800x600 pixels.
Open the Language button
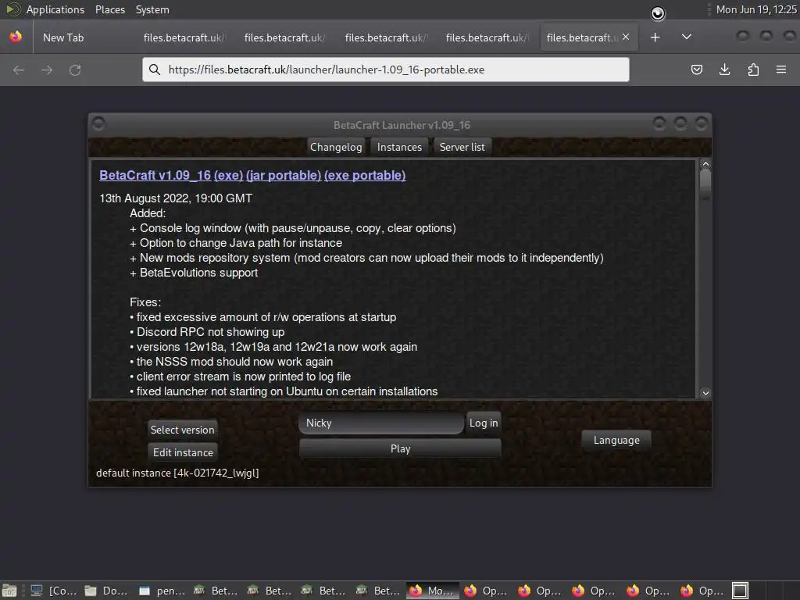pyautogui.click(x=616, y=440)
